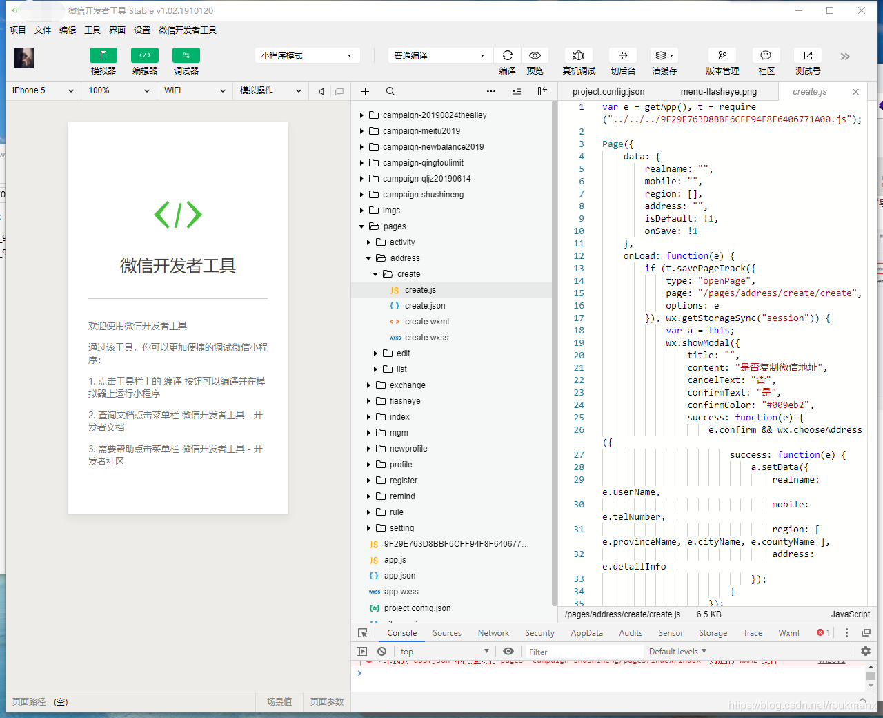Open the 工具 menu
Viewport: 883px width, 718px height.
coord(92,30)
